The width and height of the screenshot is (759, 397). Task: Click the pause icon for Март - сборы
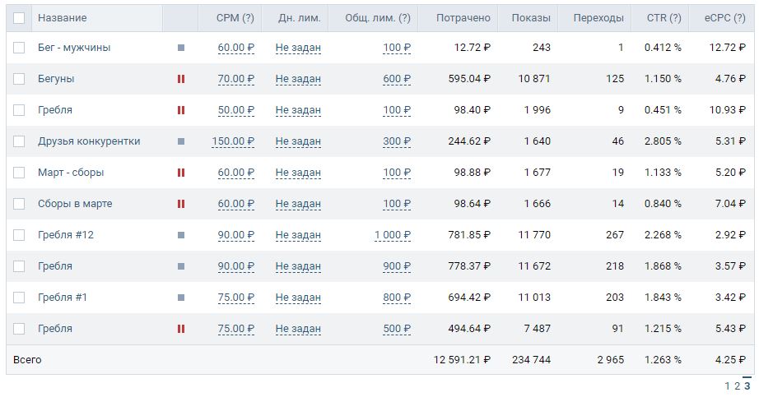[x=181, y=173]
